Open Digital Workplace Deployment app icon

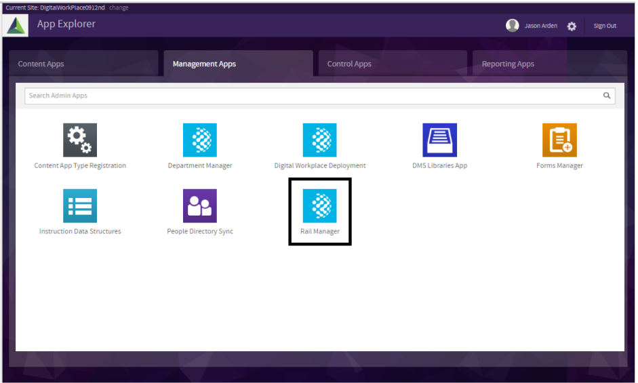click(319, 140)
